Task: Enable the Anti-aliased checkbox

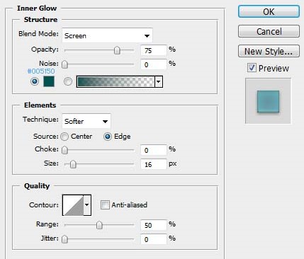Action: tap(105, 205)
